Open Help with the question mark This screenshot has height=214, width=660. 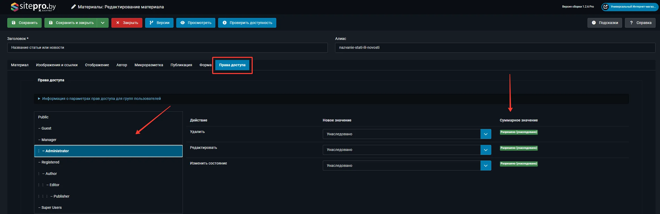click(640, 23)
